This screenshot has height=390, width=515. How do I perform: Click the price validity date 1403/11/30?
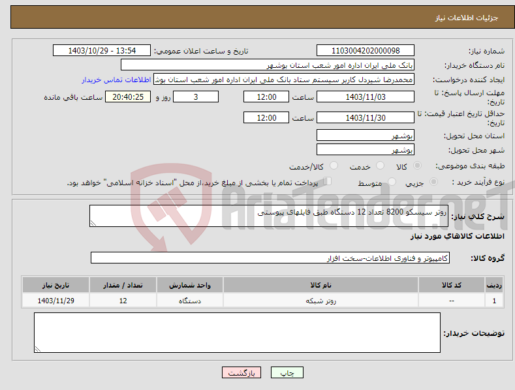coord(366,117)
